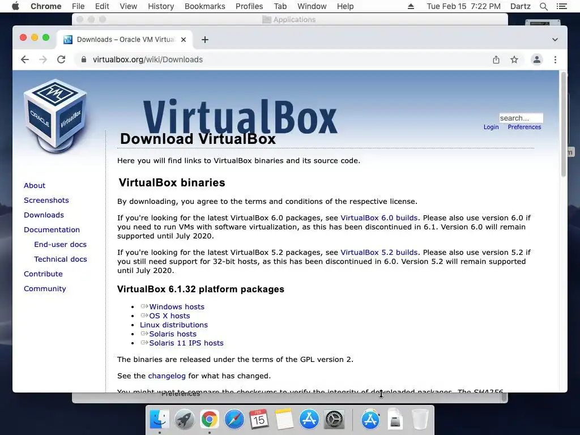Click the VirtualBox cube logo
The width and height of the screenshot is (580, 435).
56,116
